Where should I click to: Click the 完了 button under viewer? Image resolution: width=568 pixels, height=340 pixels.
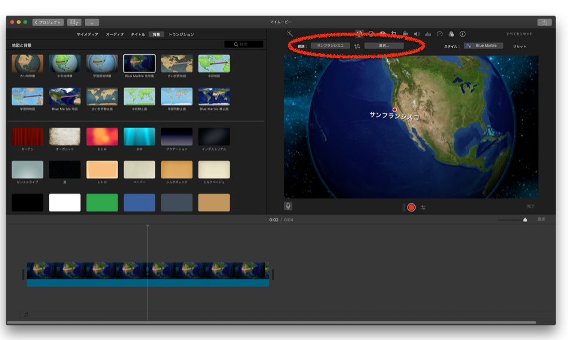click(x=531, y=206)
